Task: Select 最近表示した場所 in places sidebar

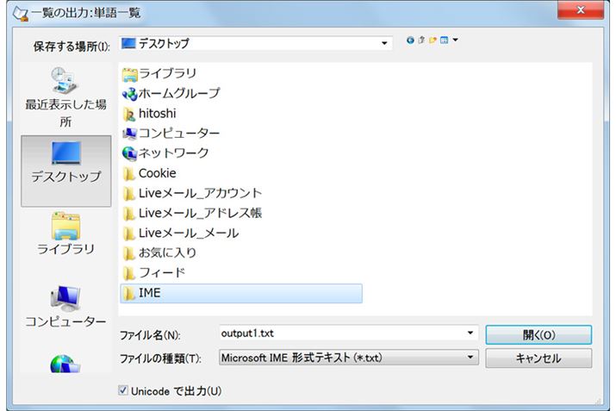Action: click(x=66, y=97)
